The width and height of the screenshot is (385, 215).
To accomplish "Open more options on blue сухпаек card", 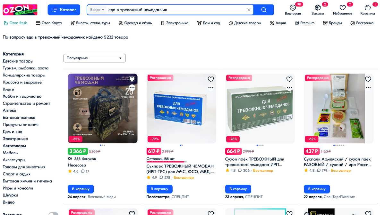I will pyautogui.click(x=210, y=87).
